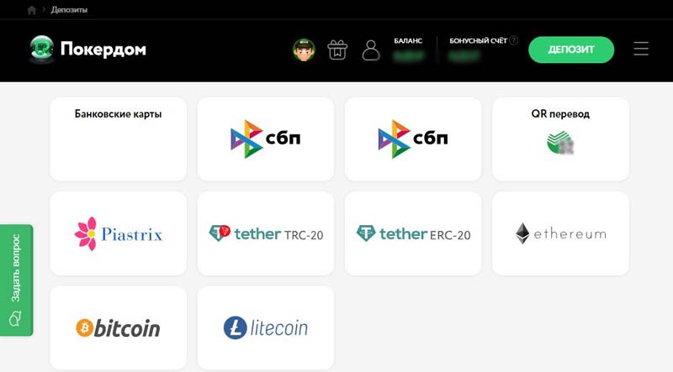Select the Piastrix wallet option
The width and height of the screenshot is (673, 372).
119,233
